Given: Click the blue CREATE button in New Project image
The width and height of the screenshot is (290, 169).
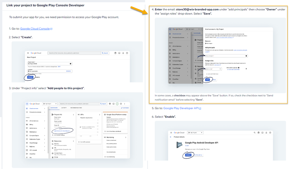Looking at the screenshot, I should (x=30, y=77).
